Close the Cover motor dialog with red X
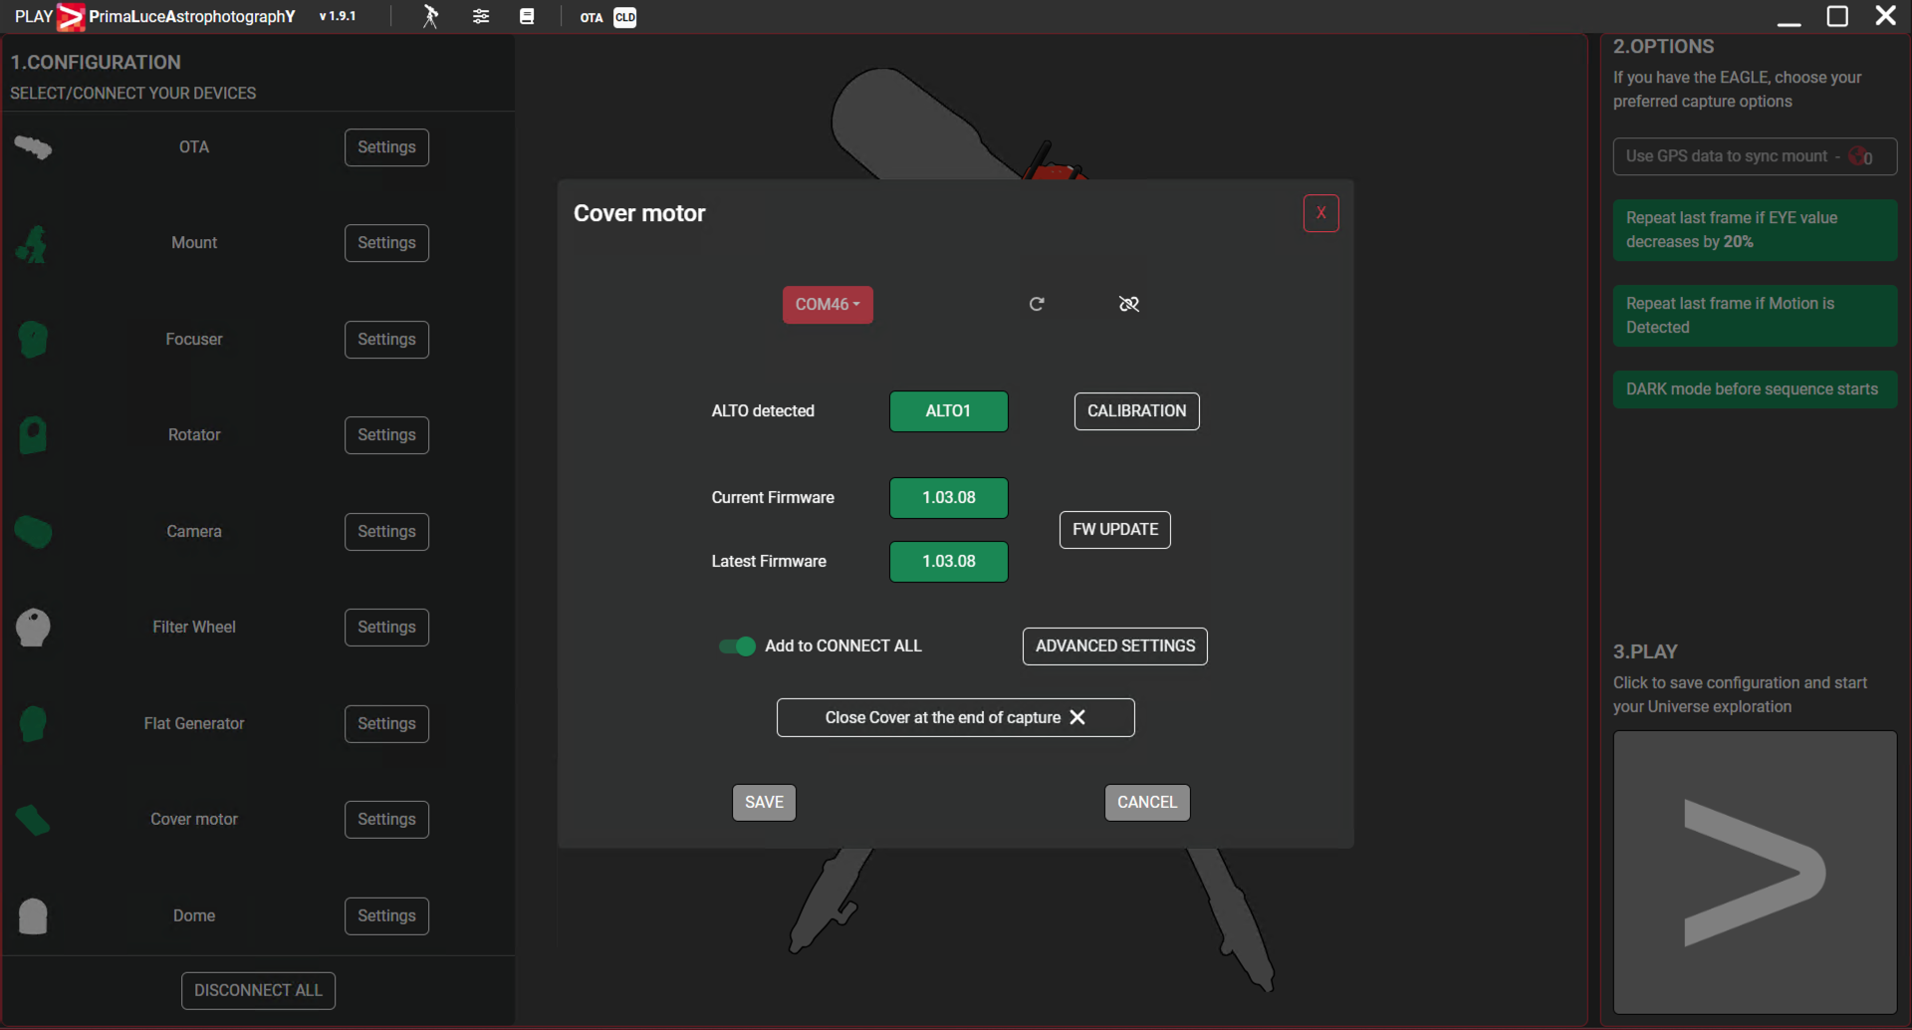 click(x=1320, y=213)
